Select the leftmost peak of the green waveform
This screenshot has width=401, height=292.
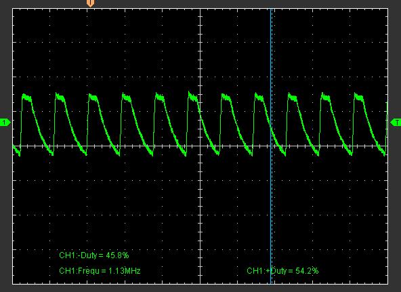(26, 98)
